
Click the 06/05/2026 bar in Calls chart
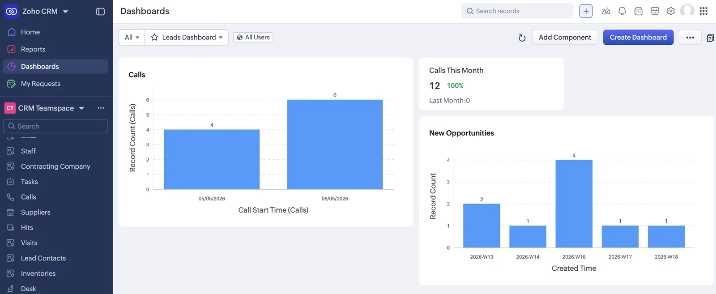point(335,145)
